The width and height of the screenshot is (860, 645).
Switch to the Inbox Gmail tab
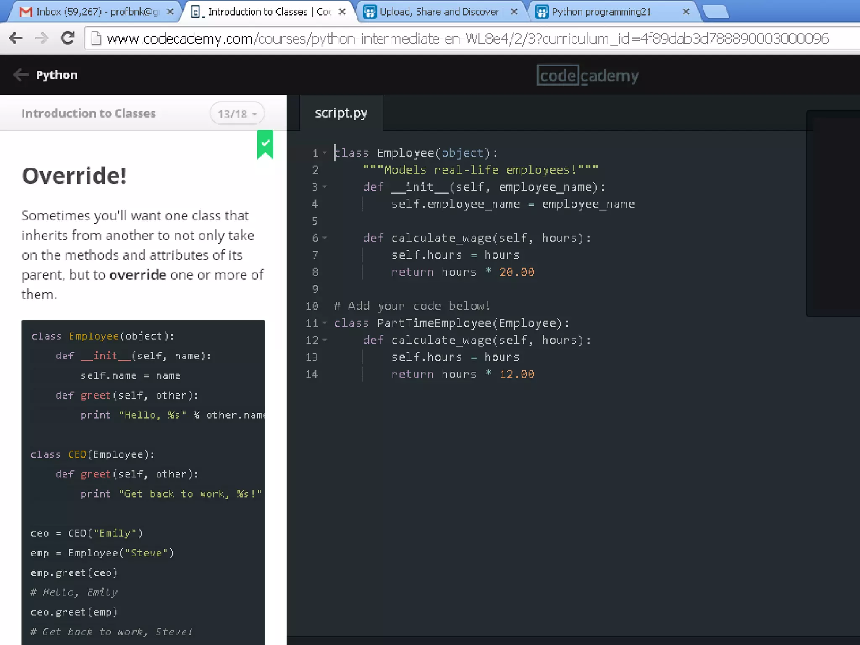coord(97,12)
